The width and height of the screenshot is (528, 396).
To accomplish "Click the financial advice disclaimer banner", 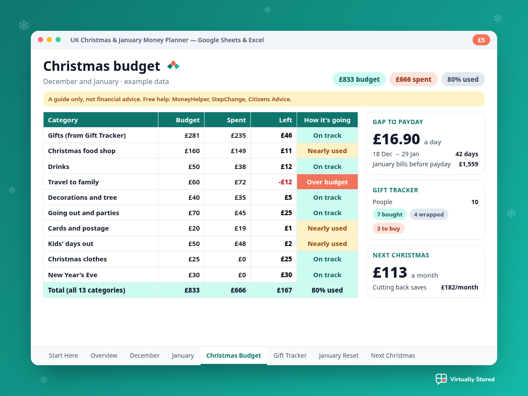I will [x=264, y=99].
